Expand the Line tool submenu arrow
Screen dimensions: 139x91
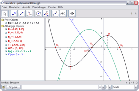coord(24,16)
